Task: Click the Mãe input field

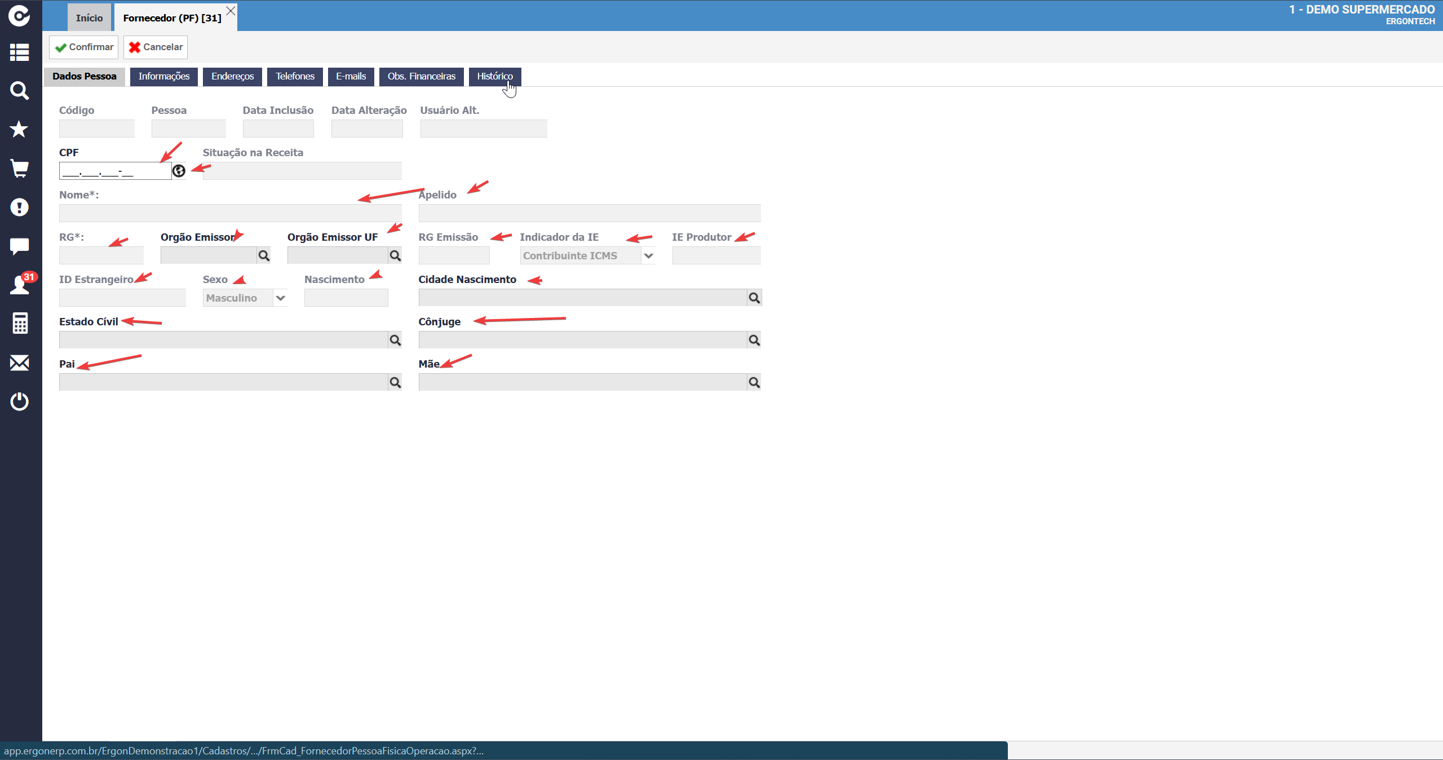Action: point(583,382)
